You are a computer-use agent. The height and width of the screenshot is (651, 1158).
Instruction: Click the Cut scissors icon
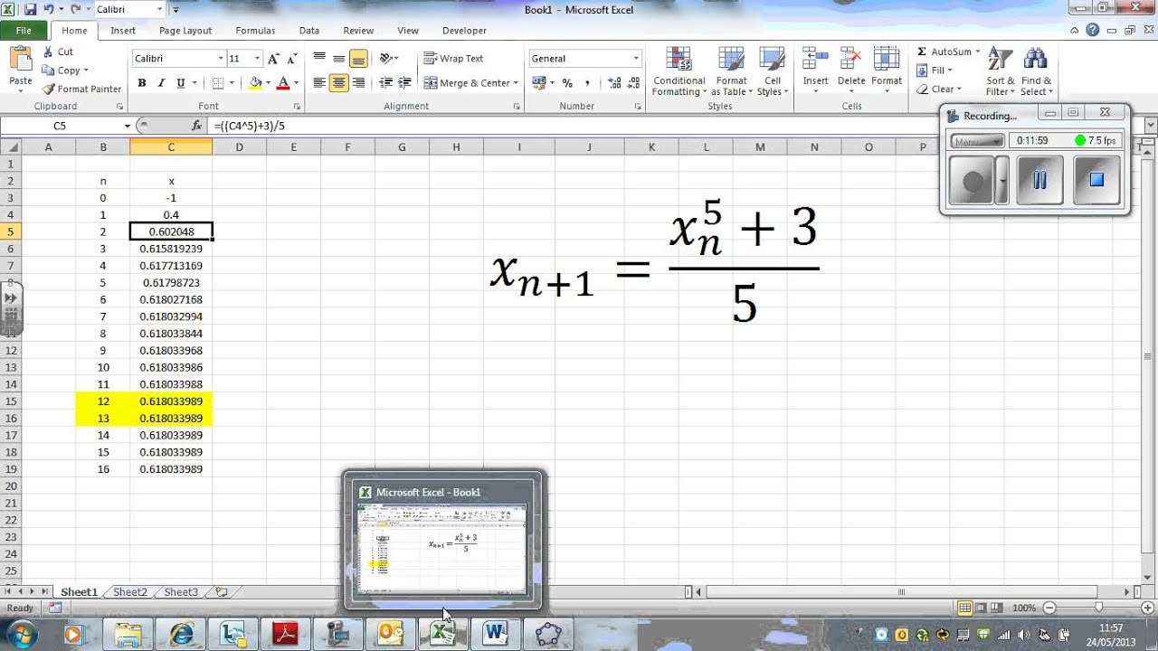pyautogui.click(x=48, y=52)
